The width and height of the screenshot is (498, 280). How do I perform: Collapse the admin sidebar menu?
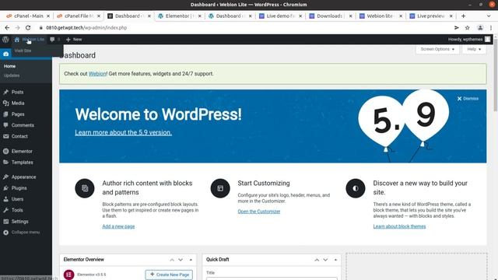(22, 233)
